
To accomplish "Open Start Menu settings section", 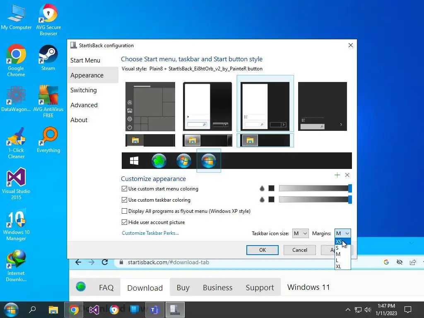I will tap(85, 60).
